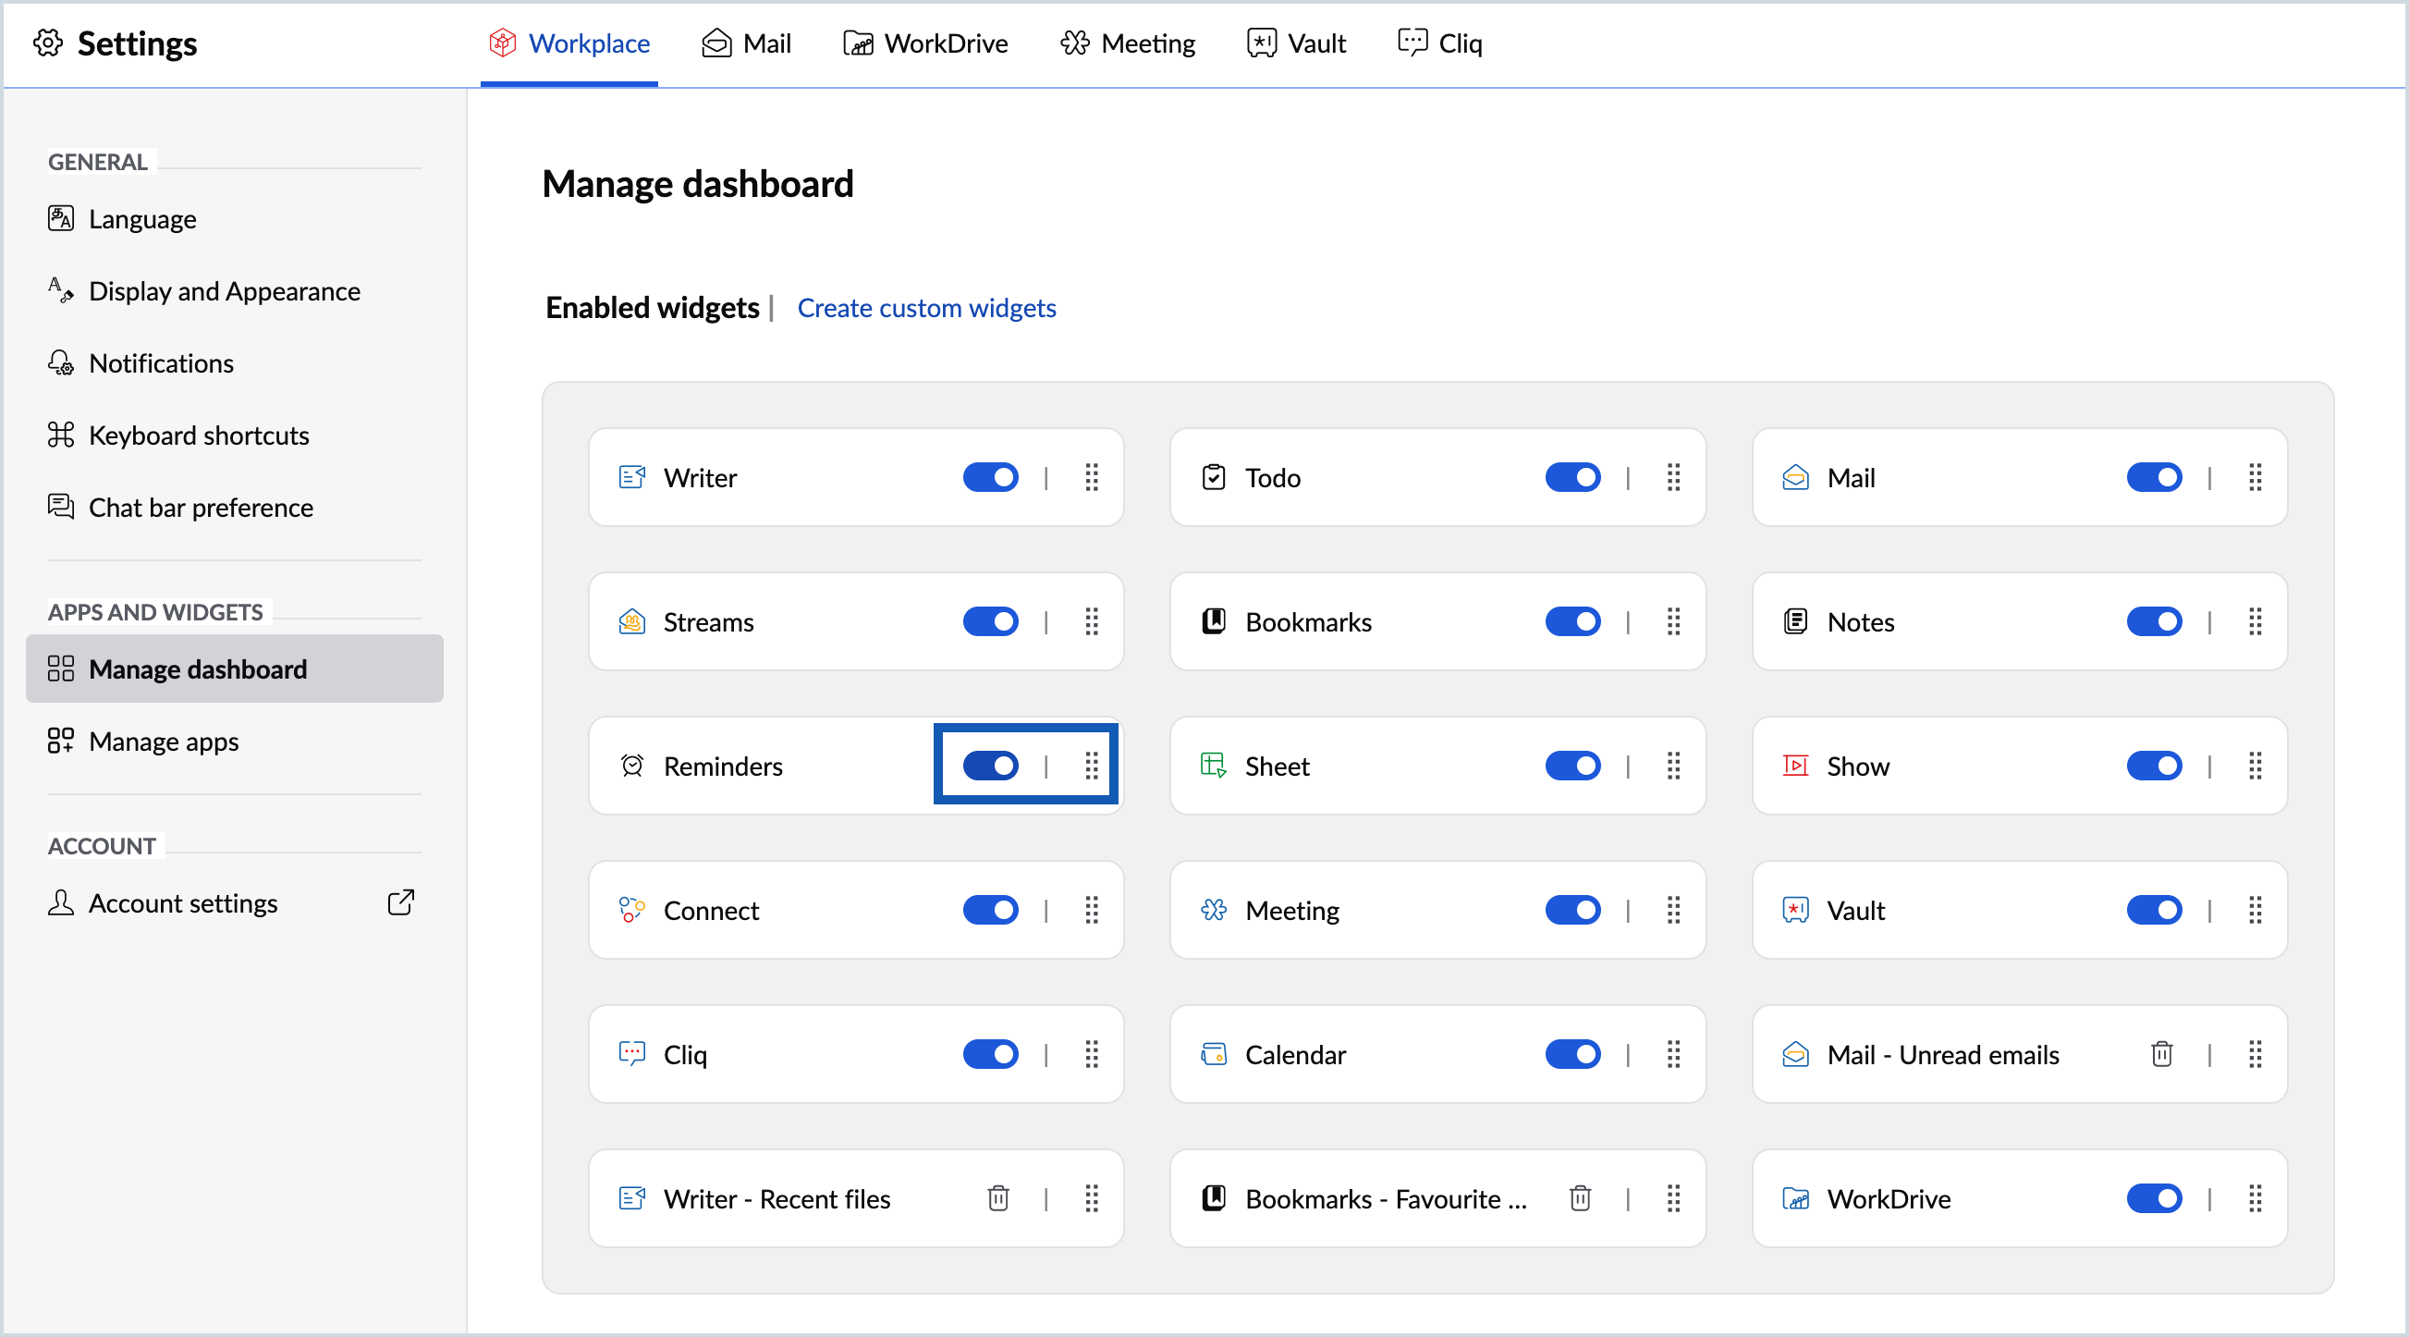Image resolution: width=2409 pixels, height=1337 pixels.
Task: Click the Calendar widget icon
Action: click(1213, 1053)
